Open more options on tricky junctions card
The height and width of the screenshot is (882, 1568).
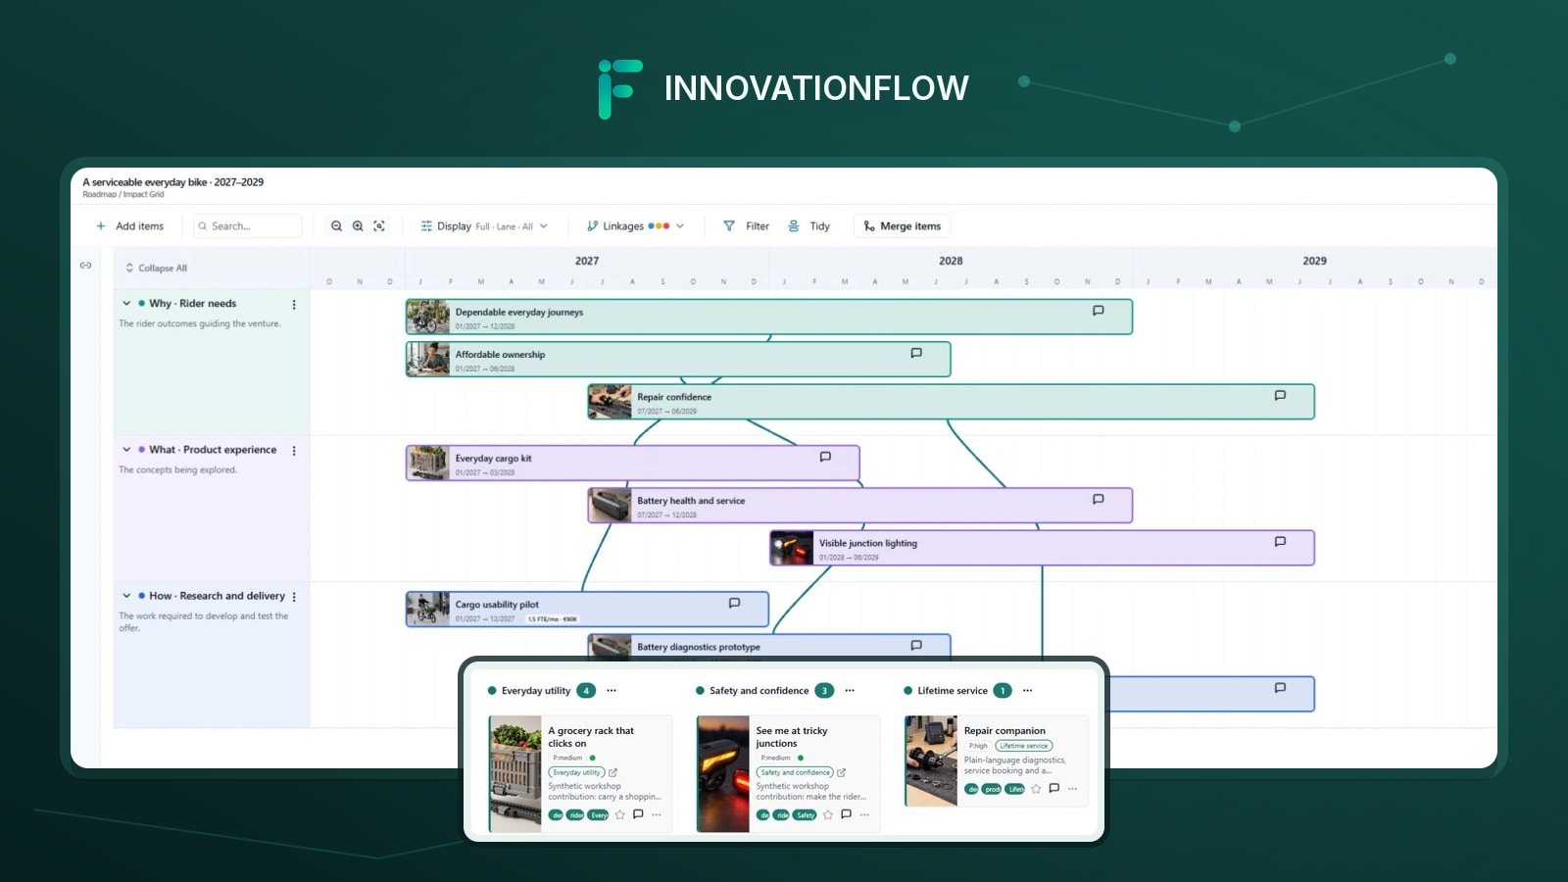(864, 814)
